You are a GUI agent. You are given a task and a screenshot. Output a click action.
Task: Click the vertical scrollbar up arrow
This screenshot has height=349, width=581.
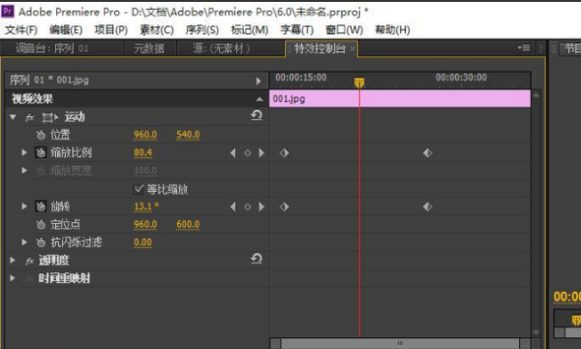pyautogui.click(x=535, y=95)
